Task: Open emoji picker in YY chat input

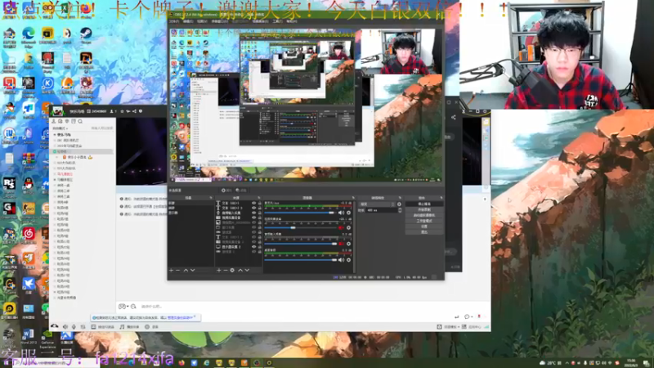Action: point(122,306)
